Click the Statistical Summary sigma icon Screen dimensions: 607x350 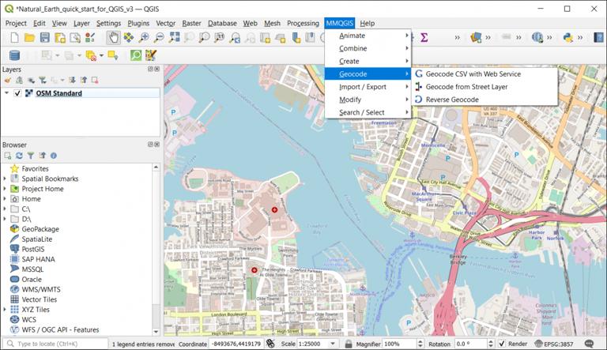tap(424, 38)
